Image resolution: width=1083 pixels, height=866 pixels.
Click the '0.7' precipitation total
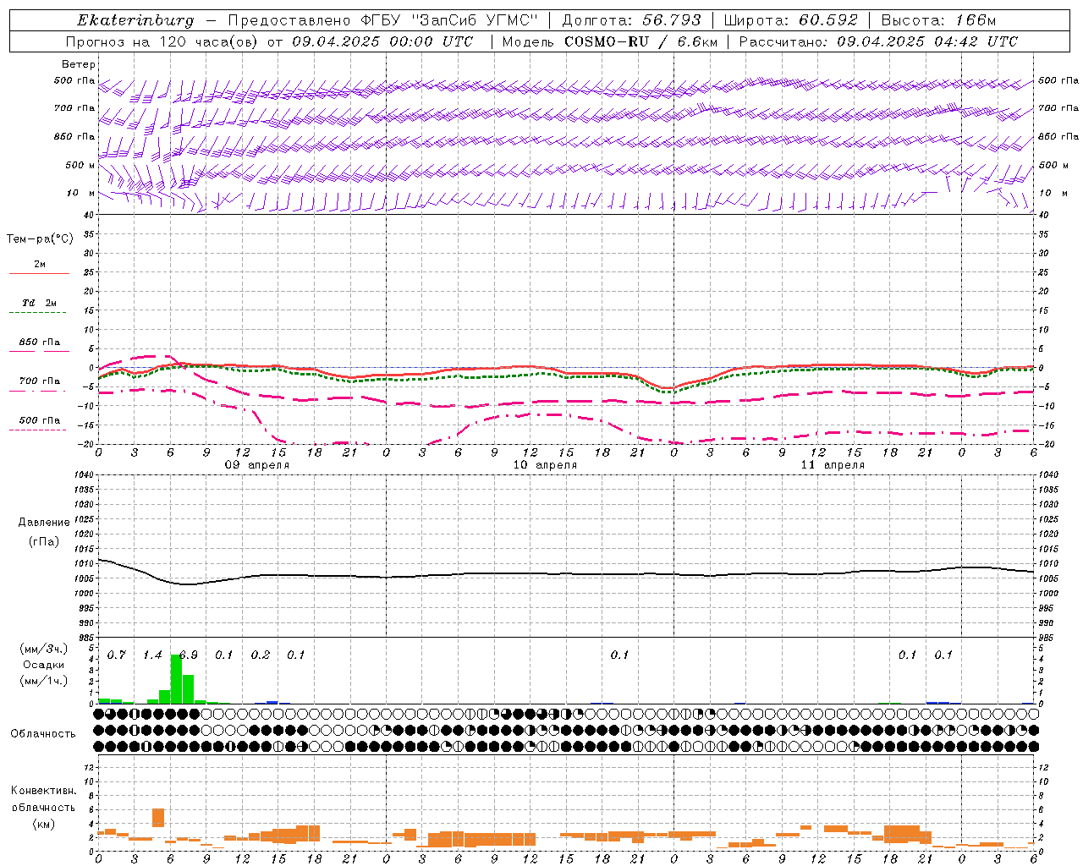tap(117, 655)
